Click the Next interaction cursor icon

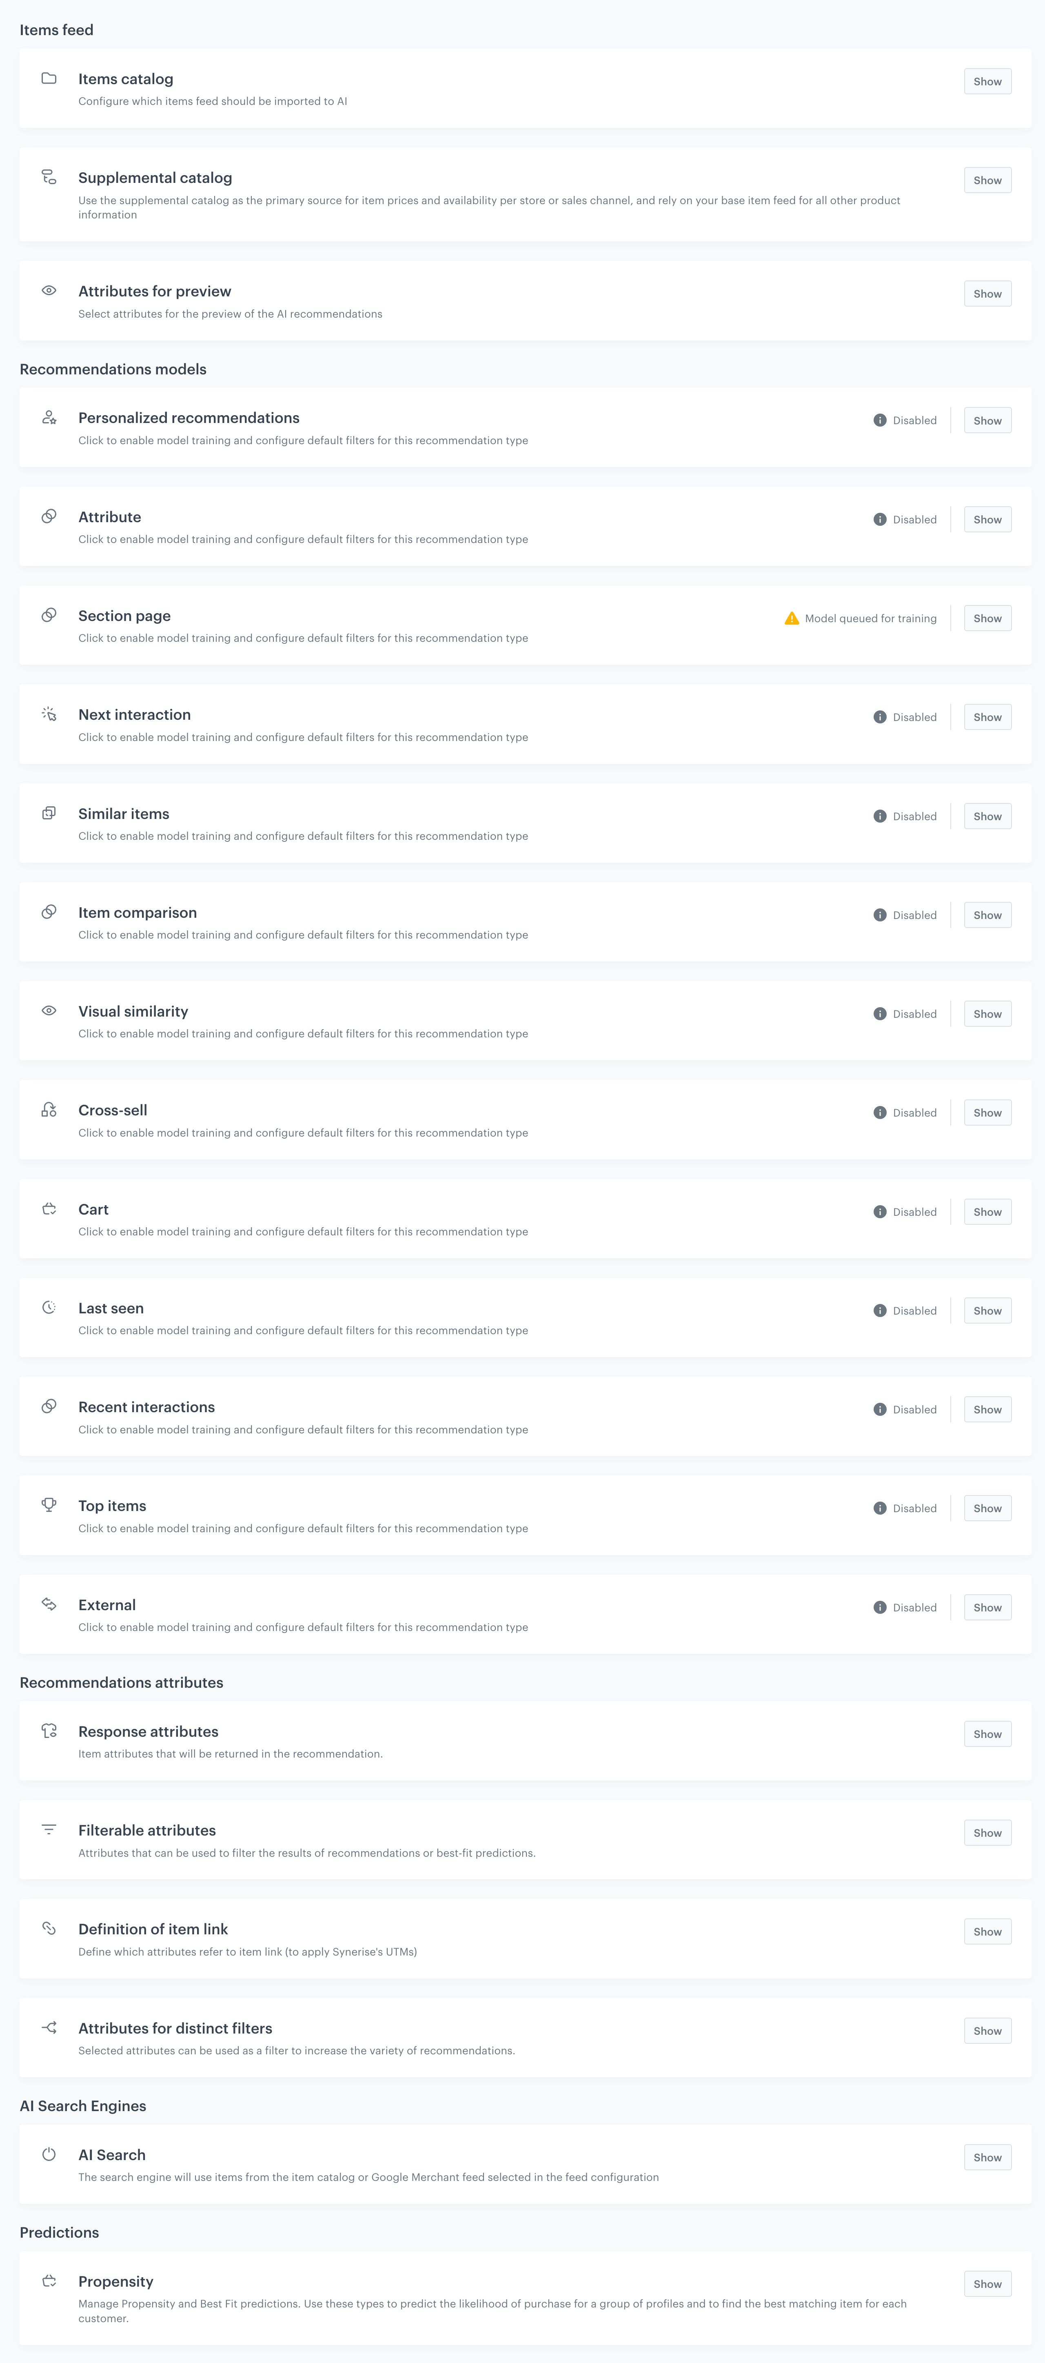point(49,714)
